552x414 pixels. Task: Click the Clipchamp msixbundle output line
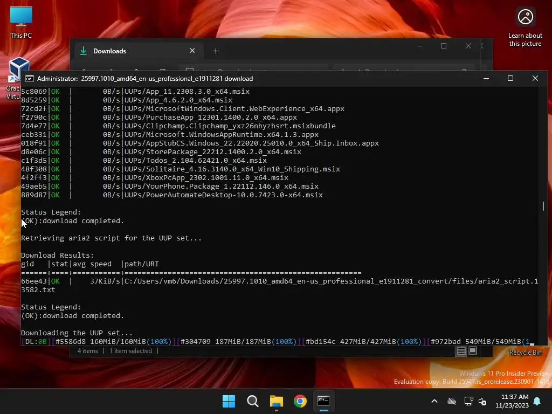(178, 126)
